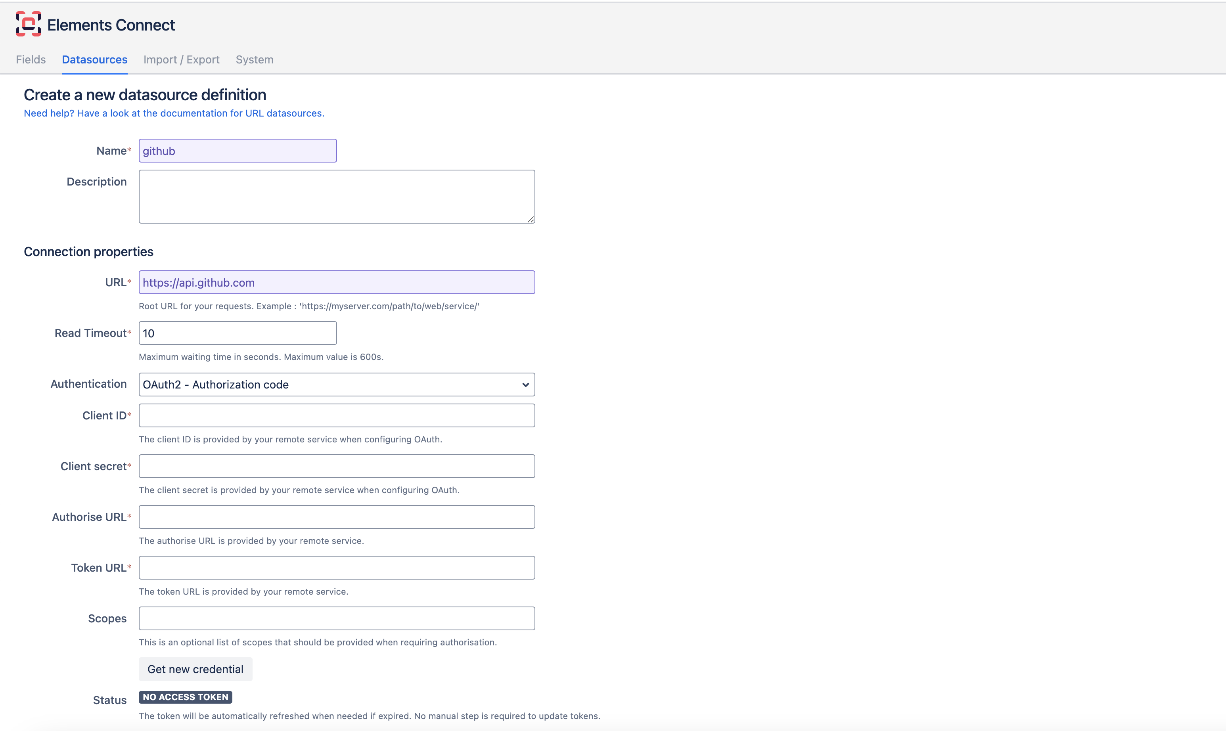Click the Client ID input
The width and height of the screenshot is (1226, 731).
(x=336, y=416)
